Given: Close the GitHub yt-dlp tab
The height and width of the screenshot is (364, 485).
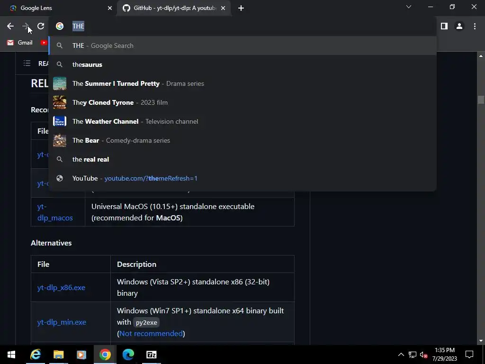Looking at the screenshot, I should [223, 8].
